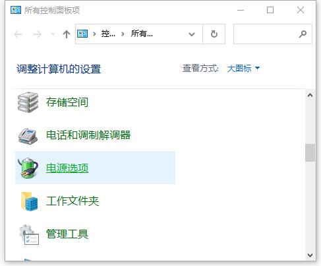Click the title bar control panel icon
Screen dimensions: 321x266
point(16,10)
